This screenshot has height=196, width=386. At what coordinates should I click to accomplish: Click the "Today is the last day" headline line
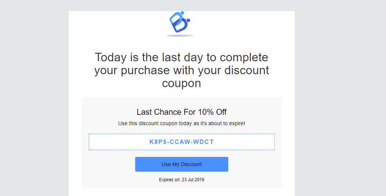tap(181, 57)
